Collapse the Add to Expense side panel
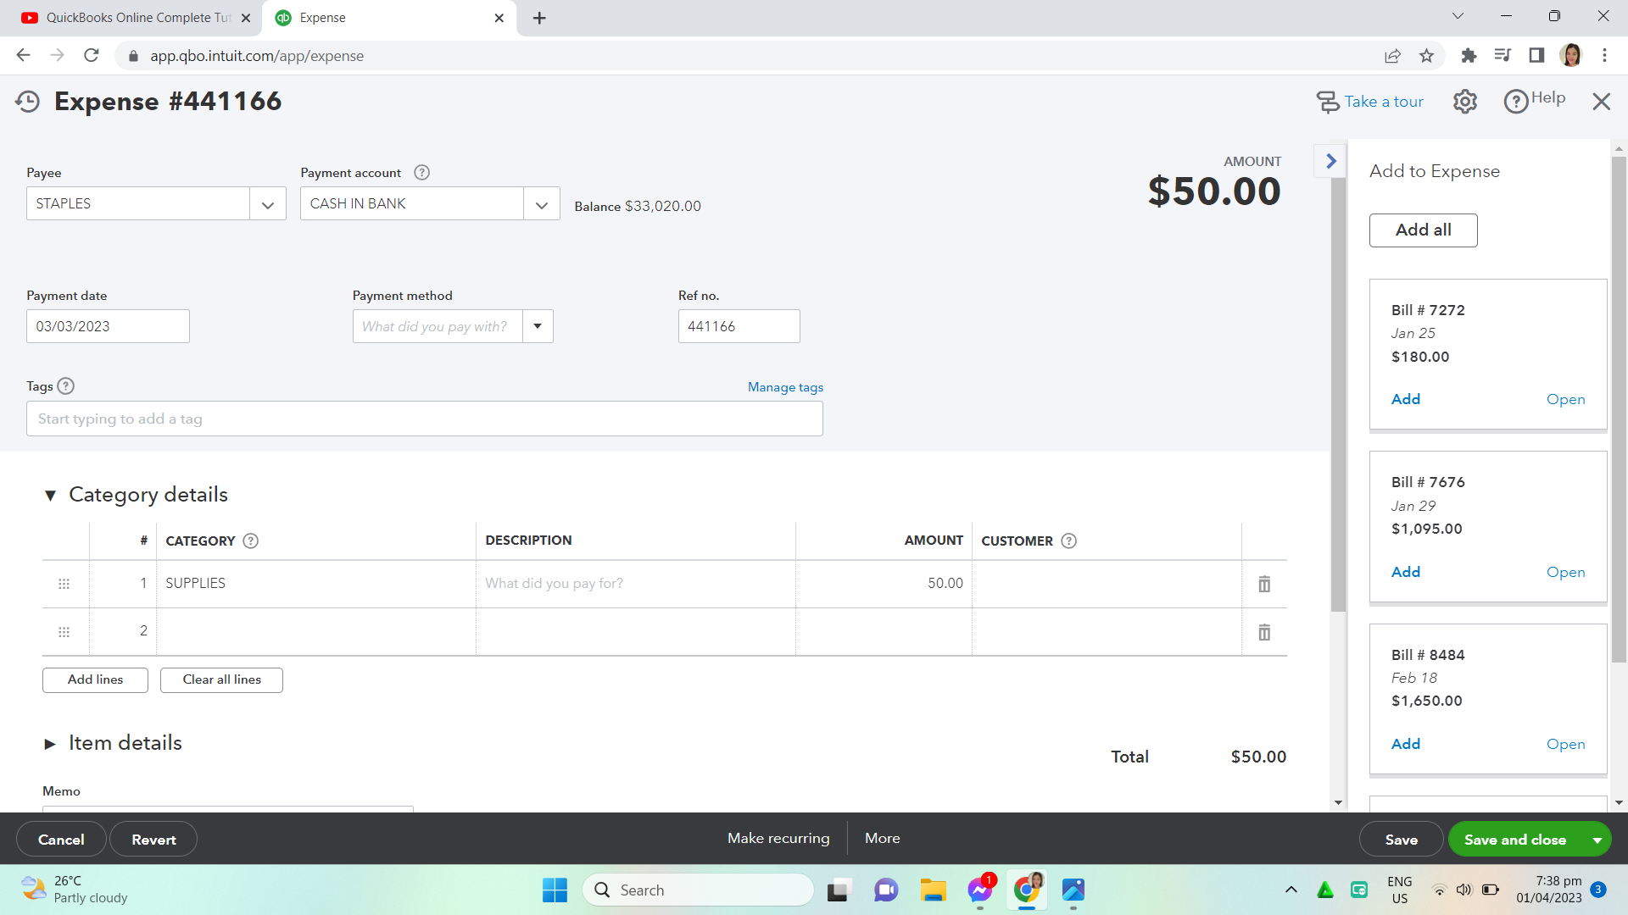Screen dimensions: 1628x915 [x=1330, y=161]
